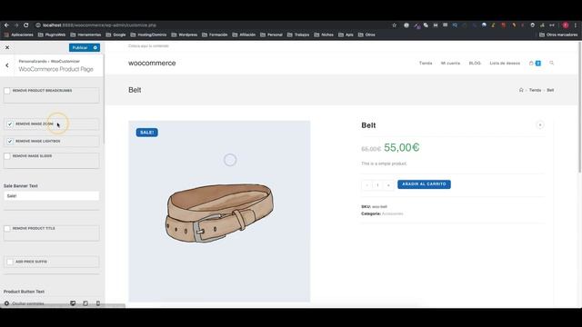
Task: Click woocommerce site title link
Action: tap(152, 63)
